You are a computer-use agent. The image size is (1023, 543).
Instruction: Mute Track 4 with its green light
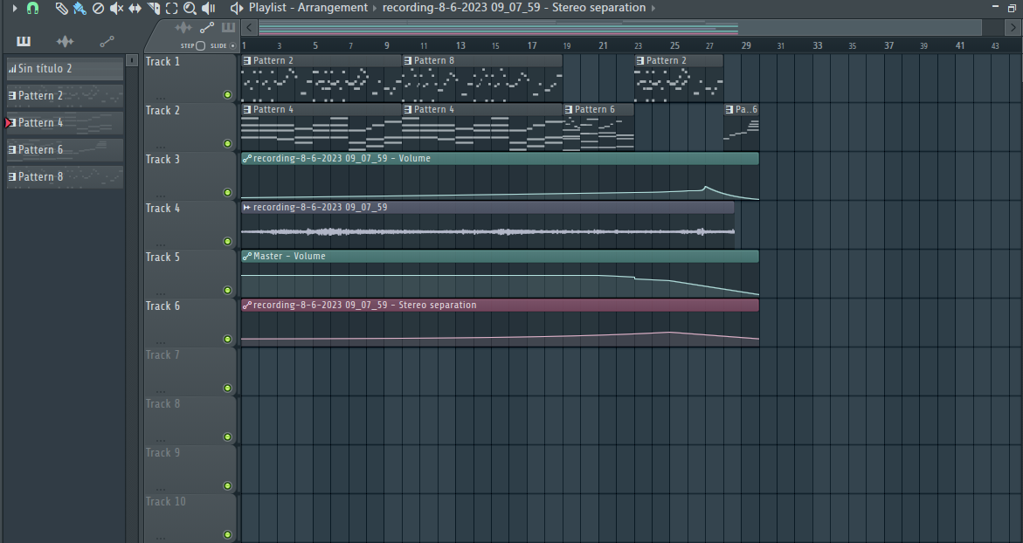coord(227,241)
